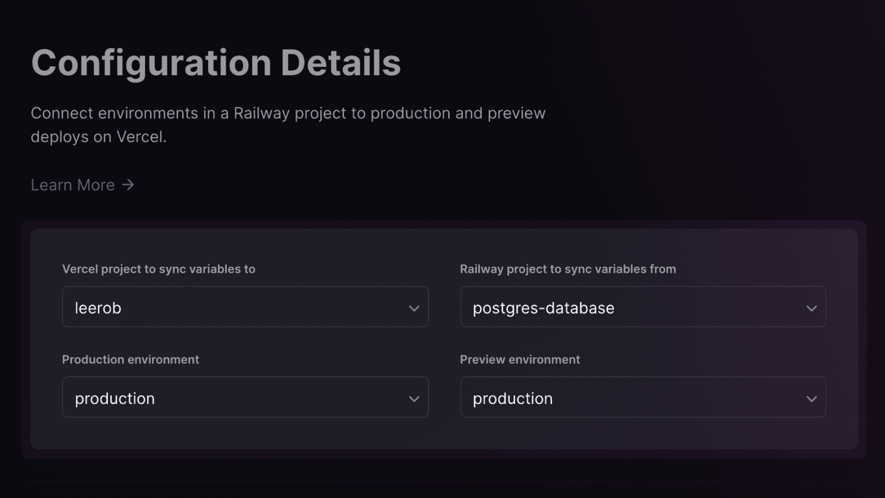Image resolution: width=885 pixels, height=498 pixels.
Task: Click the 'Vercel project to sync variables to' label
Action: (x=159, y=269)
